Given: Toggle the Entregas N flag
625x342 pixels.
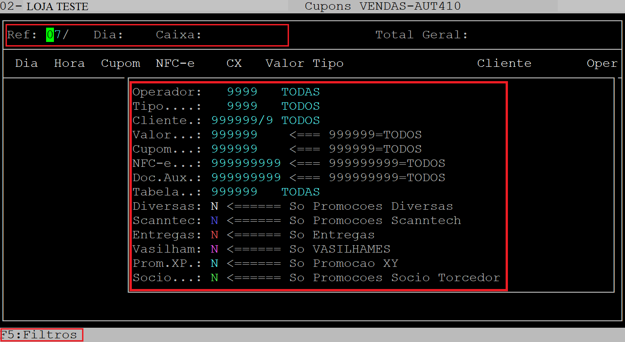Looking at the screenshot, I should (214, 235).
